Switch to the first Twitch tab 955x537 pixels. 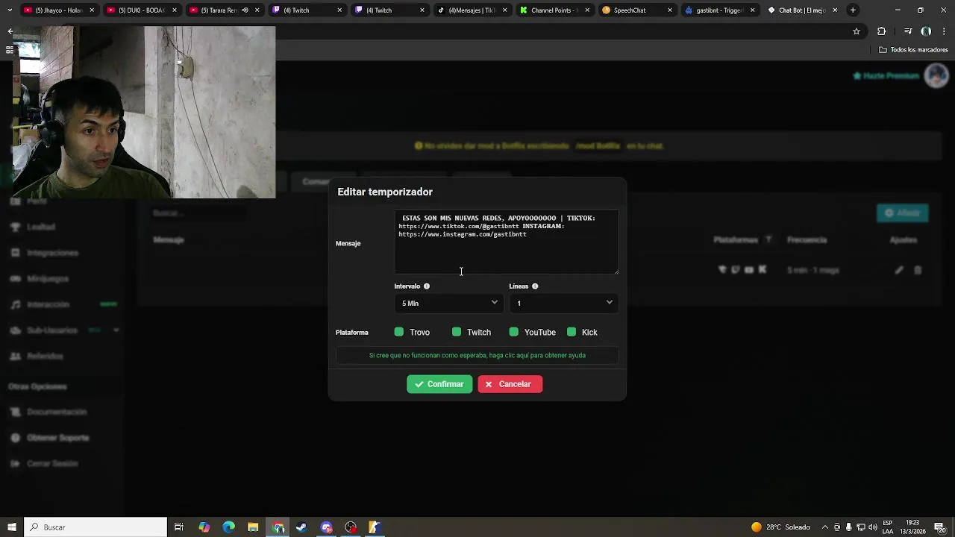[307, 10]
